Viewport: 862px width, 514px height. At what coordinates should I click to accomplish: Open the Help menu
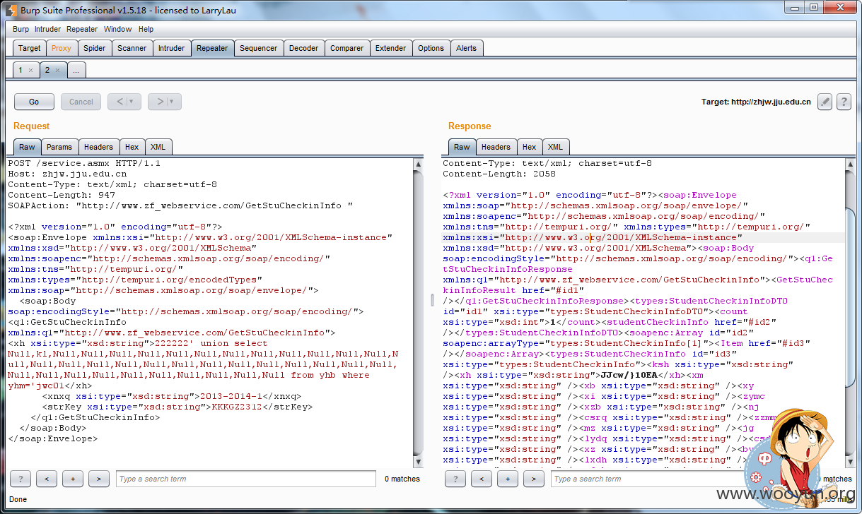click(146, 29)
